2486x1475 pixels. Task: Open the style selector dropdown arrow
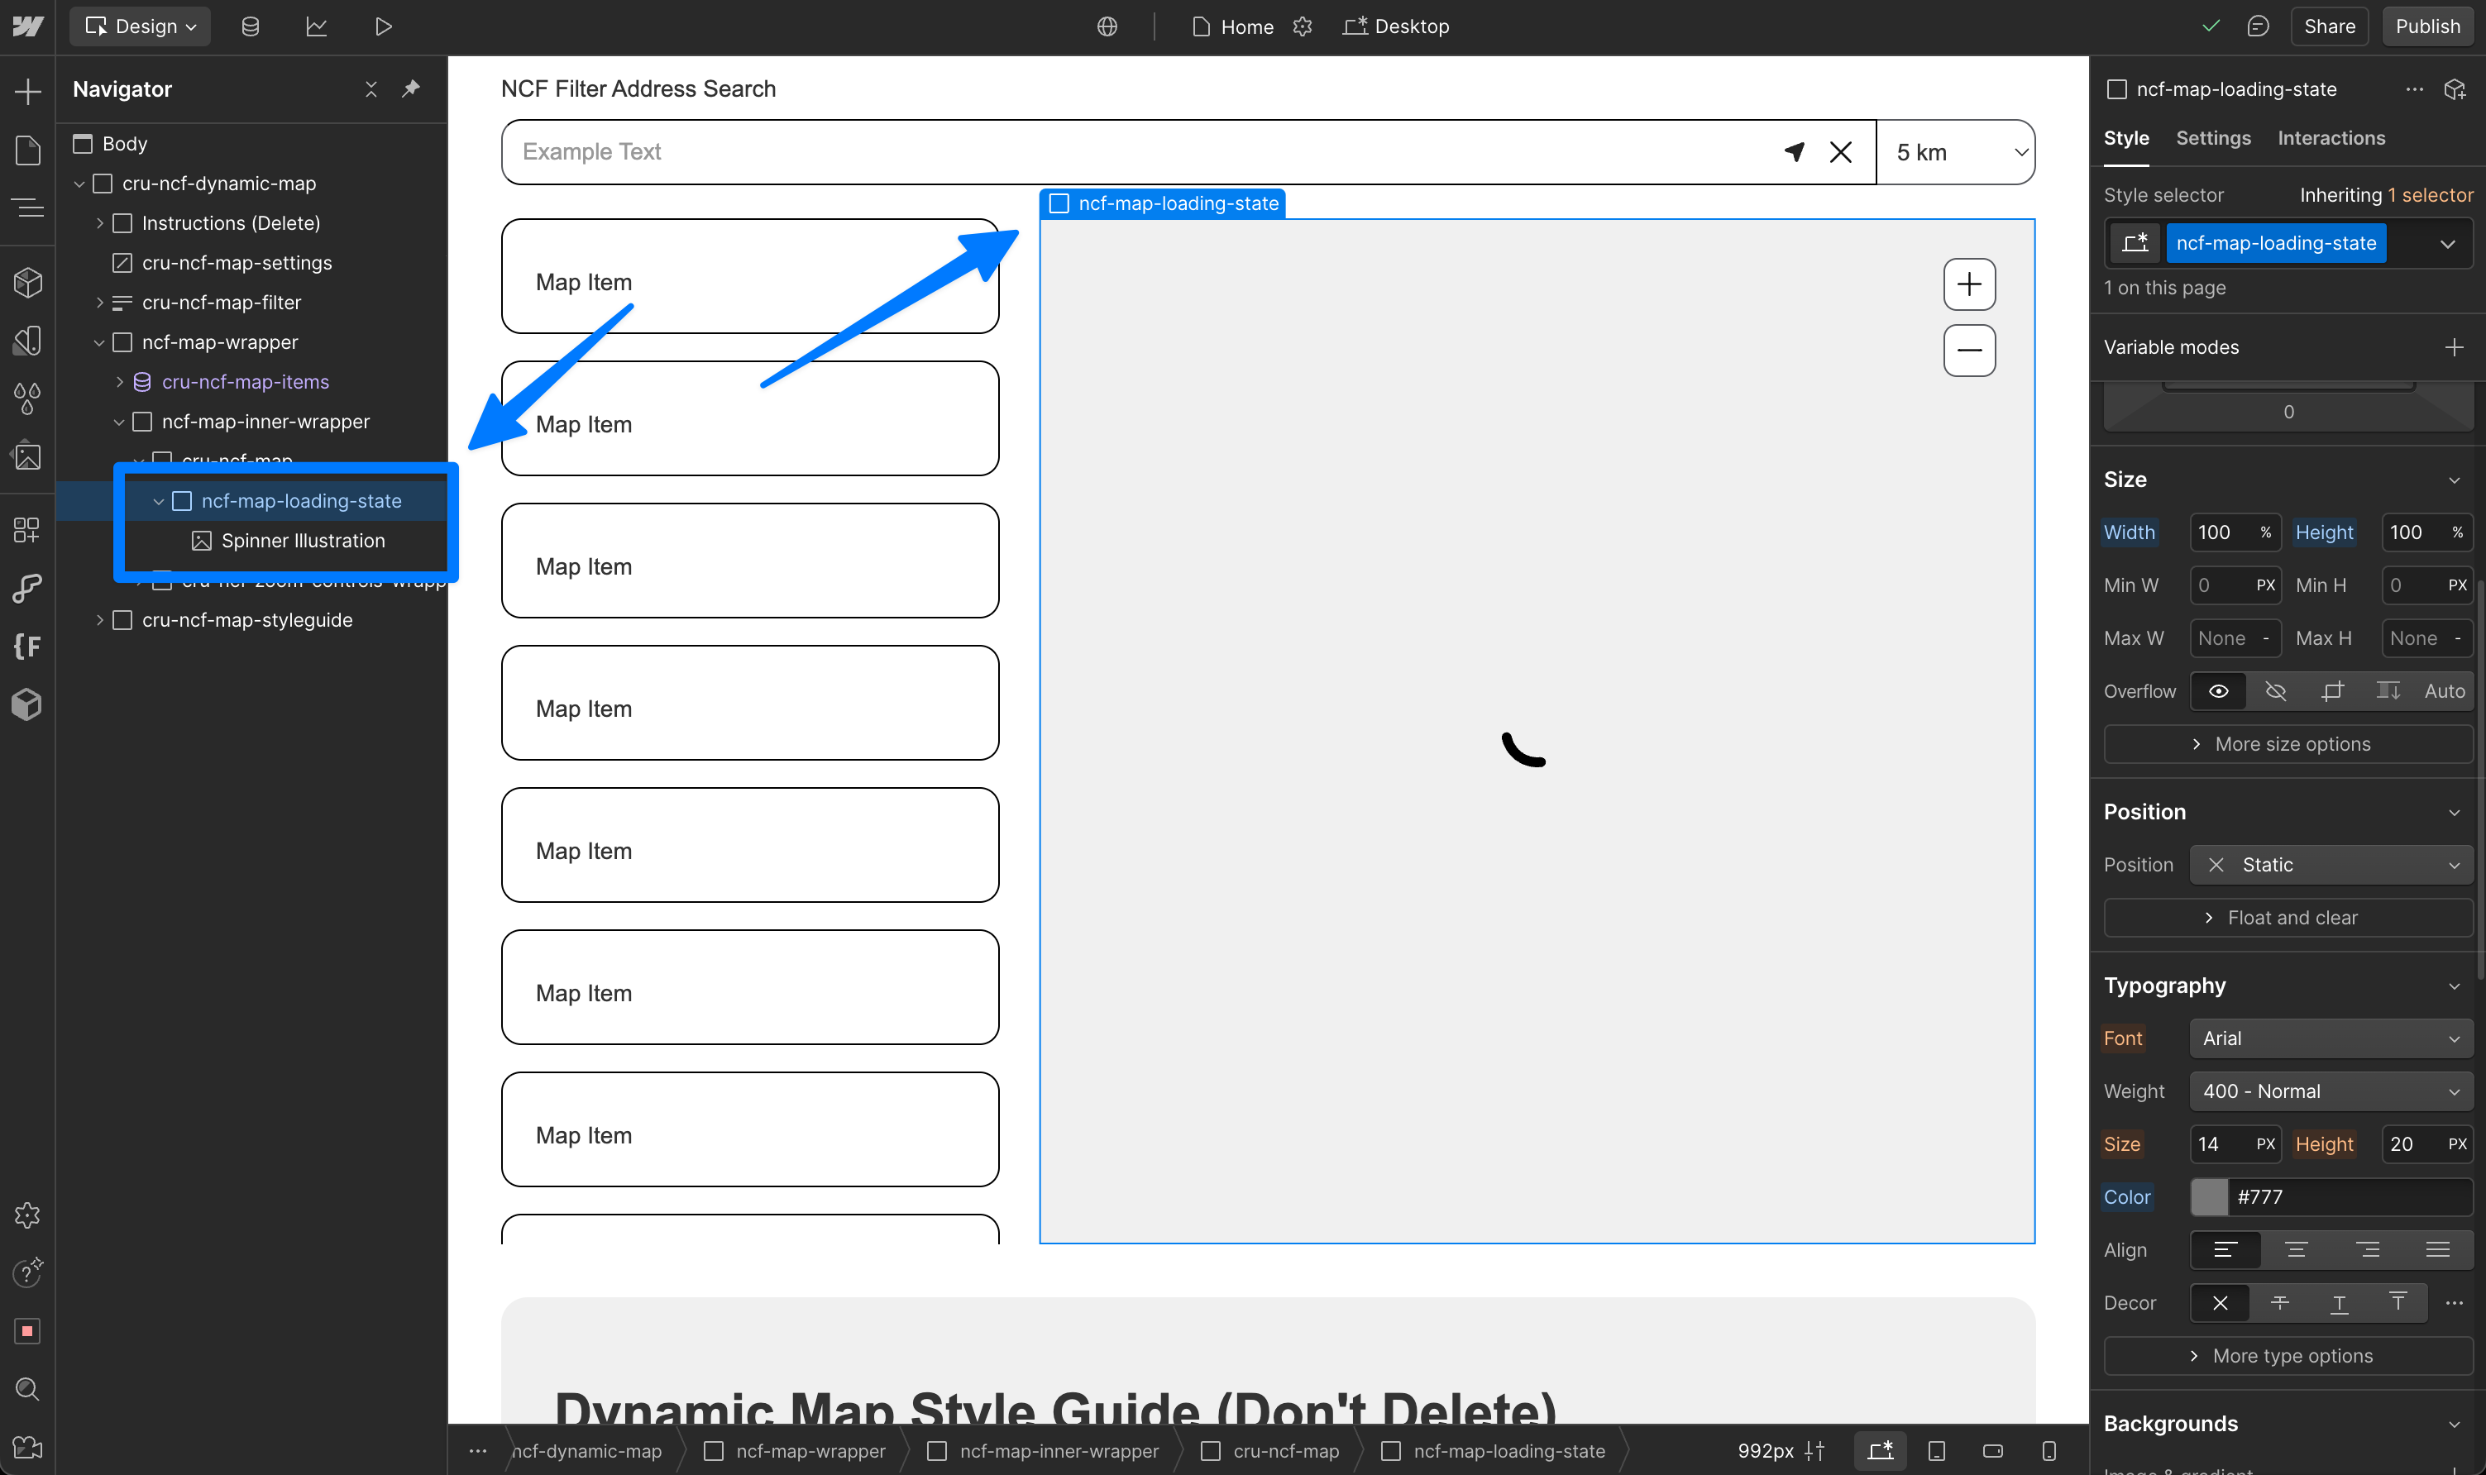(2447, 244)
